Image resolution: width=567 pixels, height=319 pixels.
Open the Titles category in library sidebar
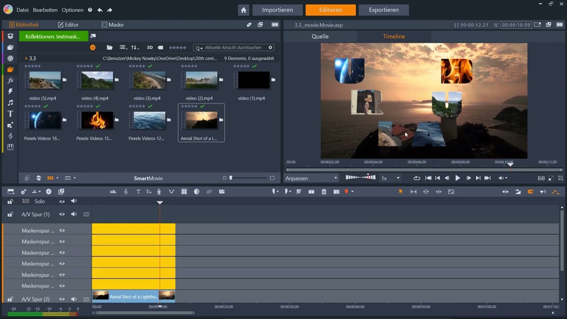coord(11,114)
